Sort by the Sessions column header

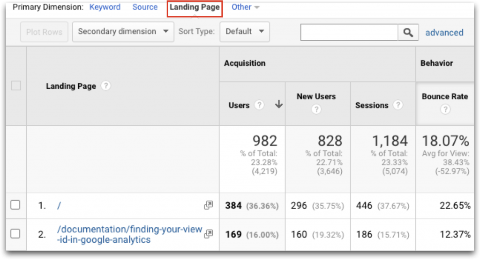(372, 105)
